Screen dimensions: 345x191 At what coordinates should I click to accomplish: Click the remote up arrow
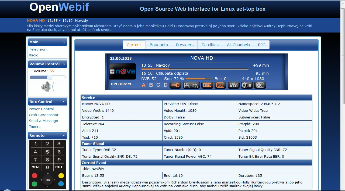(x=48, y=174)
